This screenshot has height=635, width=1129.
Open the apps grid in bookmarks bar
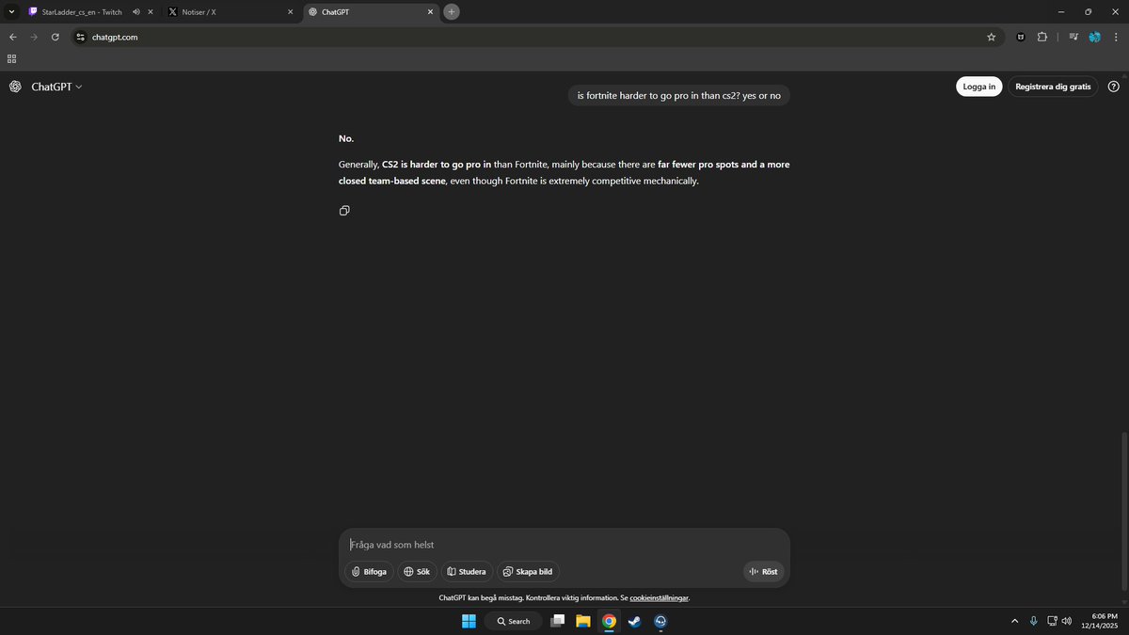point(11,58)
